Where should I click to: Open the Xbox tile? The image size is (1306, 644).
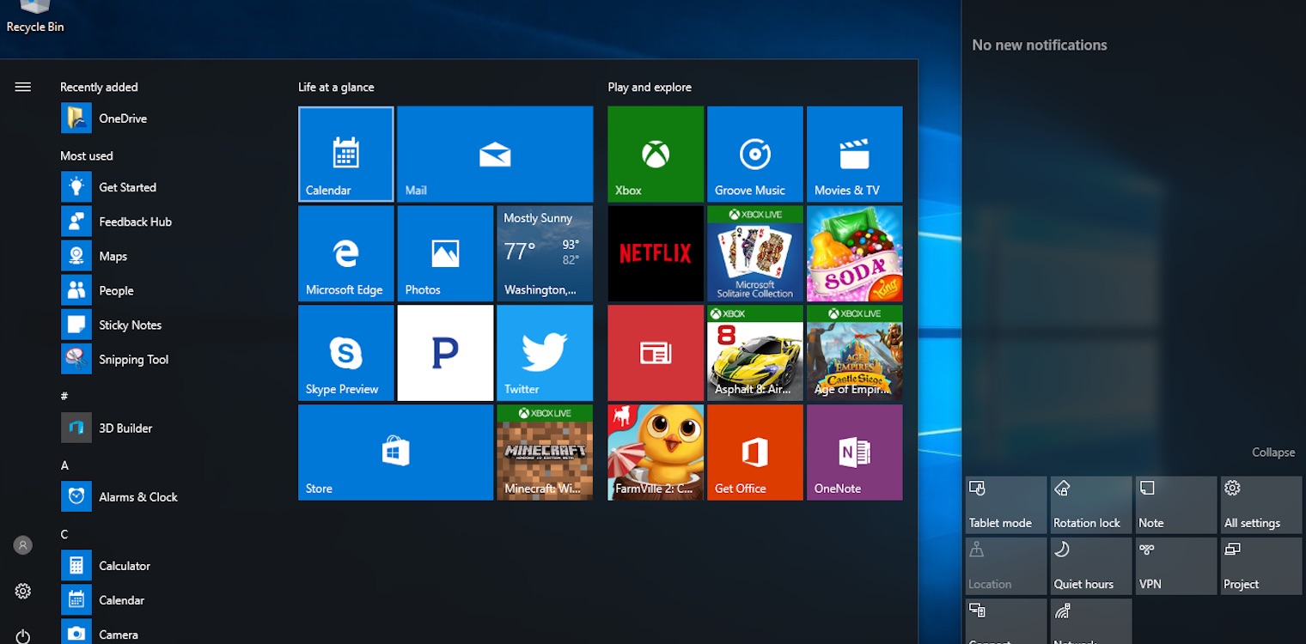[656, 154]
